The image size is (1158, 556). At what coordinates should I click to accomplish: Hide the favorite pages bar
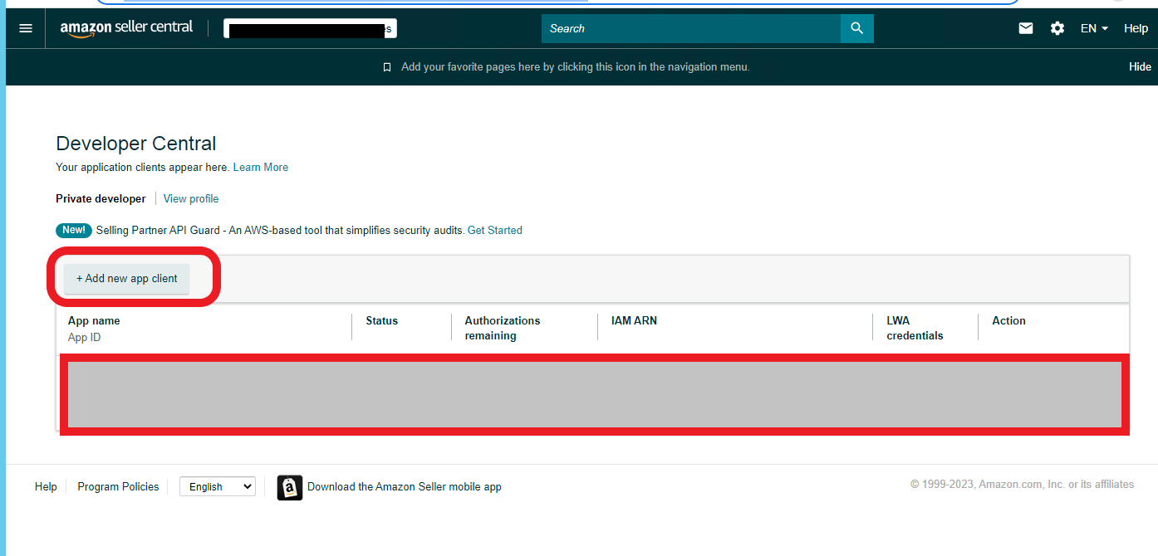(x=1140, y=66)
